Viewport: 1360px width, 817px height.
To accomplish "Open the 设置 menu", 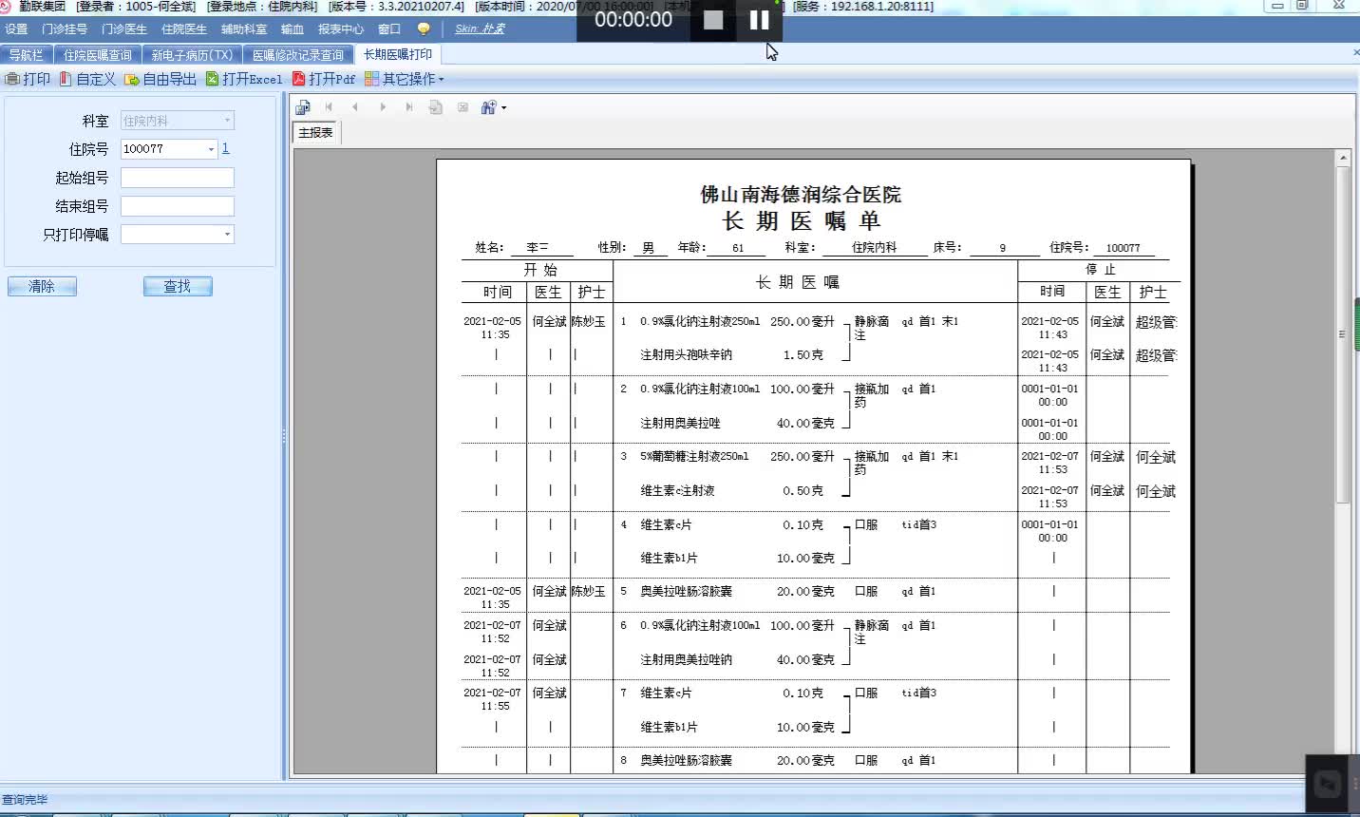I will coord(16,29).
